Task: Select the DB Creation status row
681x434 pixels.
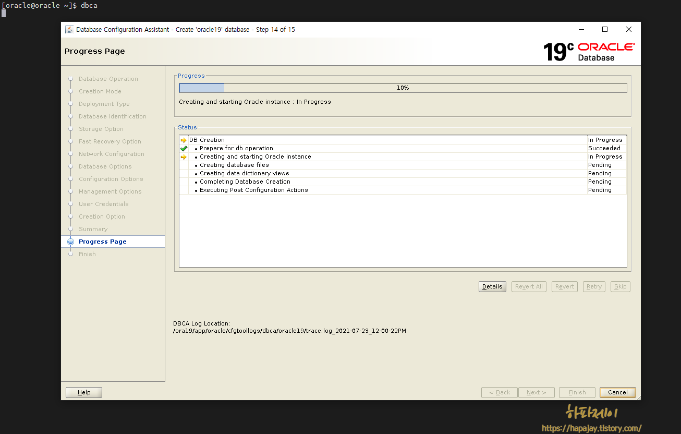Action: click(403, 140)
